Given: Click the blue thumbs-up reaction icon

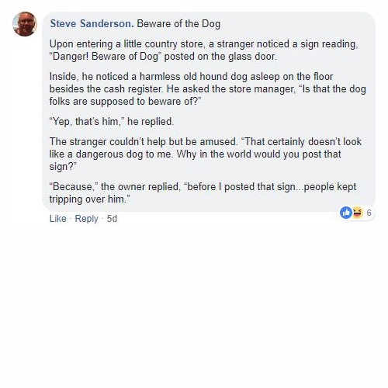Looking at the screenshot, I should pyautogui.click(x=346, y=213).
